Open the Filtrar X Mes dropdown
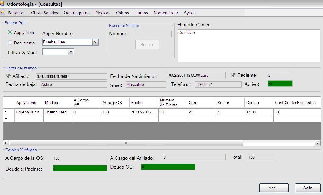 (x=71, y=52)
